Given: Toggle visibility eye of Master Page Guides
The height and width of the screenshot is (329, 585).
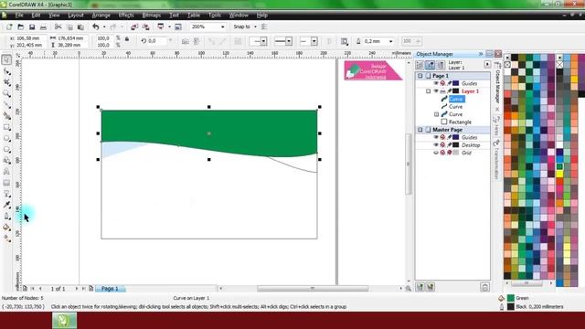Looking at the screenshot, I should (435, 137).
